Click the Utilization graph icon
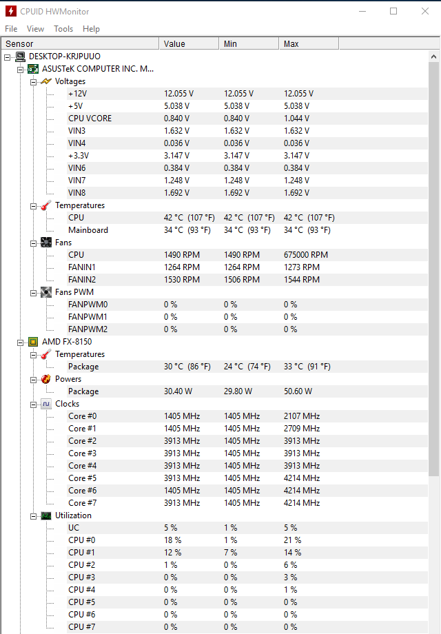This screenshot has height=634, width=441. [x=46, y=516]
